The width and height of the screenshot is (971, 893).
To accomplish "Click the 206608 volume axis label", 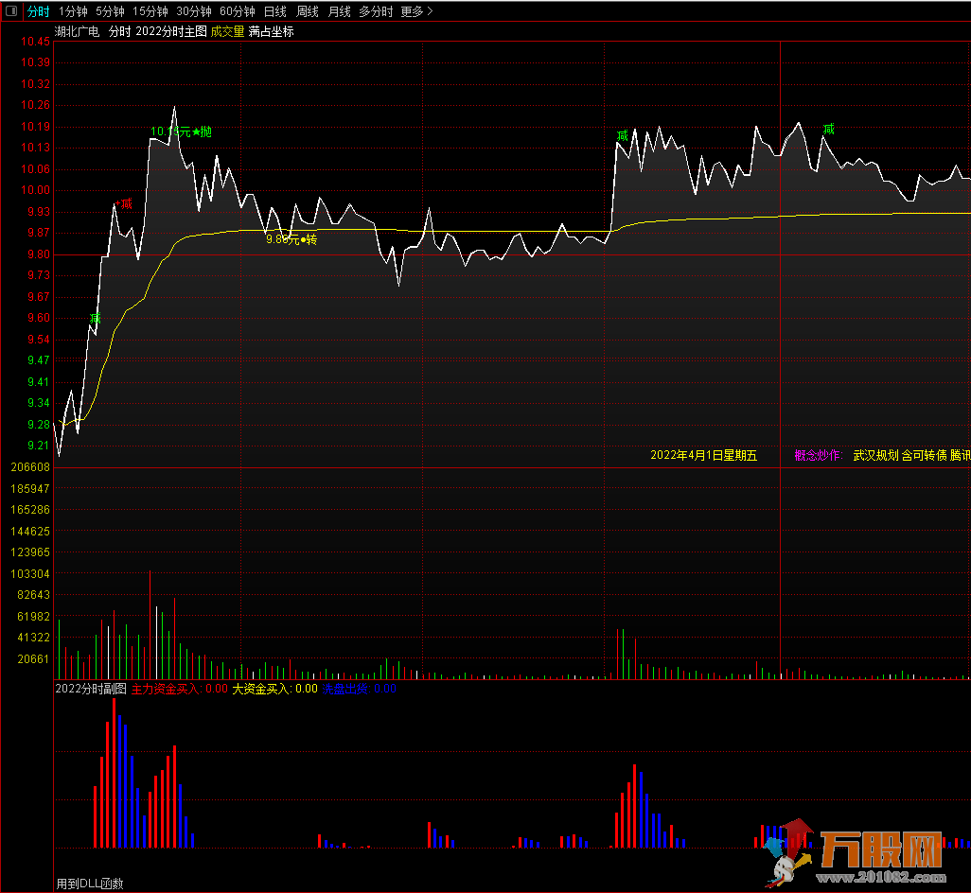I will click(x=30, y=467).
